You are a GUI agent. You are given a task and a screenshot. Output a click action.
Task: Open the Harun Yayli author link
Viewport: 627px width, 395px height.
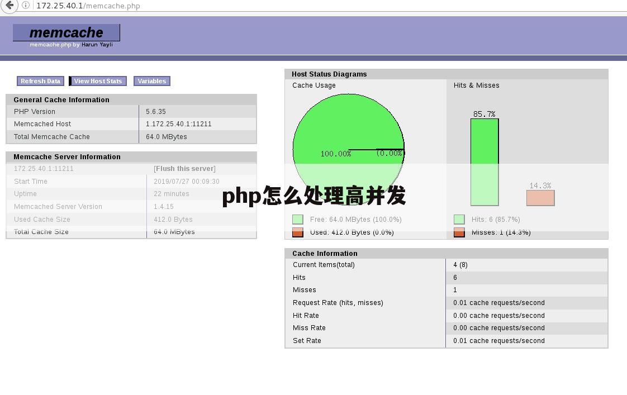(97, 44)
